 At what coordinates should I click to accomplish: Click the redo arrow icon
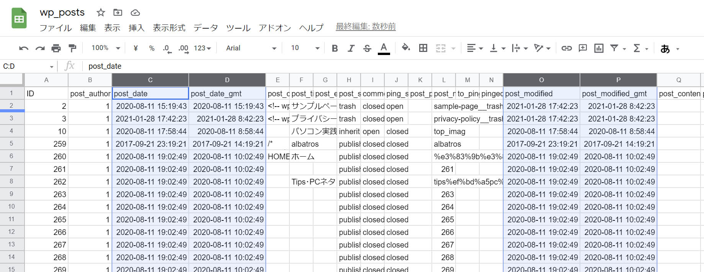(40, 48)
